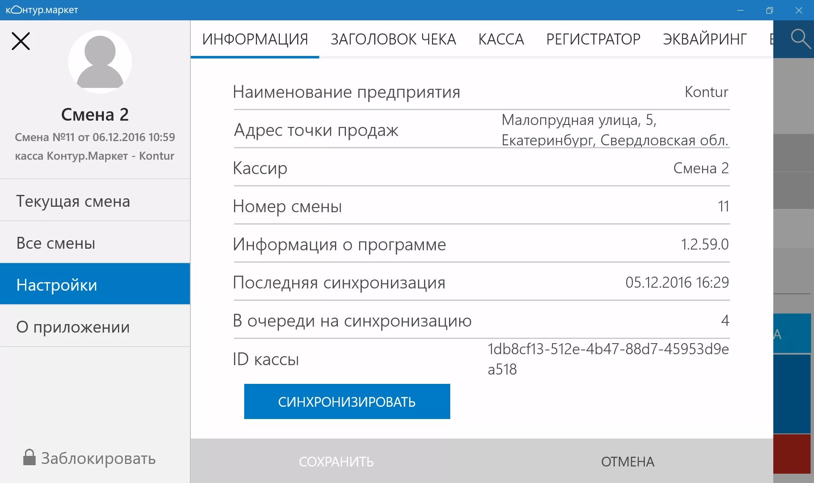
Task: Click the Смена №11 от 06.12.2016 text
Action: (x=95, y=137)
